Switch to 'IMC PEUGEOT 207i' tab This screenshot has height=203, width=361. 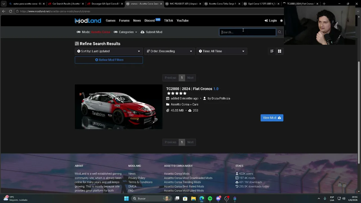click(183, 4)
